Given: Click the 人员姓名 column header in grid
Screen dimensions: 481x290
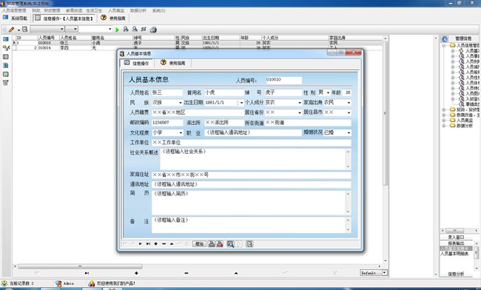Looking at the screenshot, I should [75, 38].
